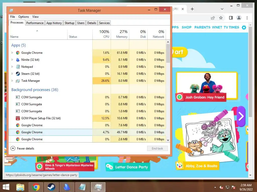Click the Action Center flag icon in tray
The image size is (257, 192).
(x=233, y=187)
